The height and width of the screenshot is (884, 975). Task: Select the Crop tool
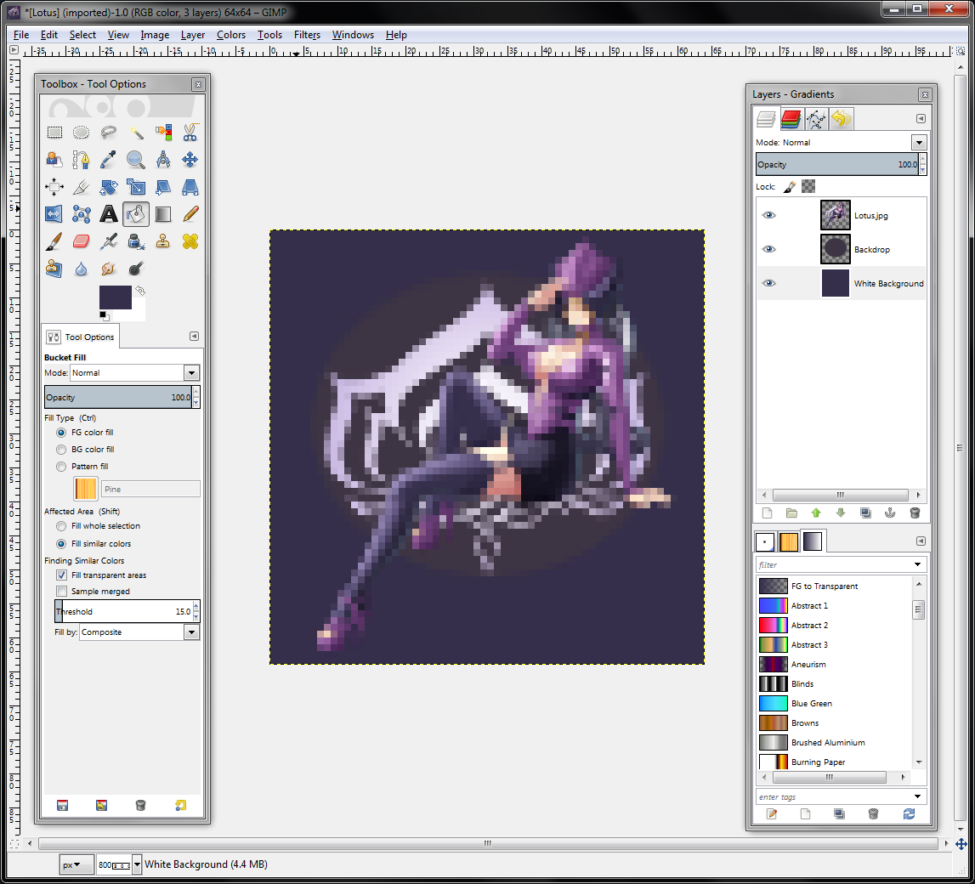(82, 187)
